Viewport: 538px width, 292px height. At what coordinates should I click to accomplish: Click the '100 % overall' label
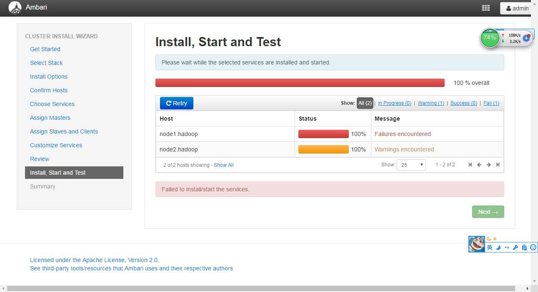click(471, 83)
